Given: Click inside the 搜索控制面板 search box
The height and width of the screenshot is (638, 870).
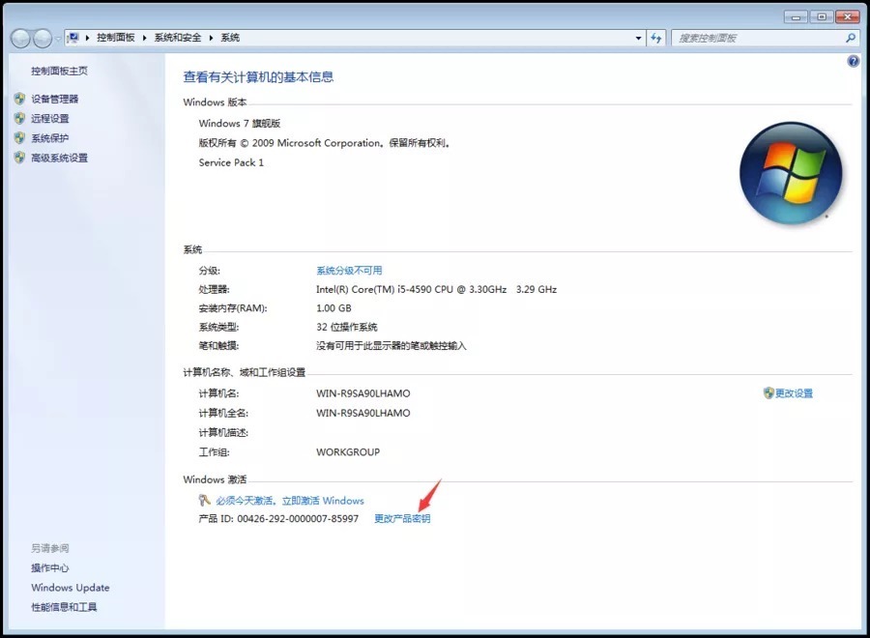Looking at the screenshot, I should click(x=754, y=37).
